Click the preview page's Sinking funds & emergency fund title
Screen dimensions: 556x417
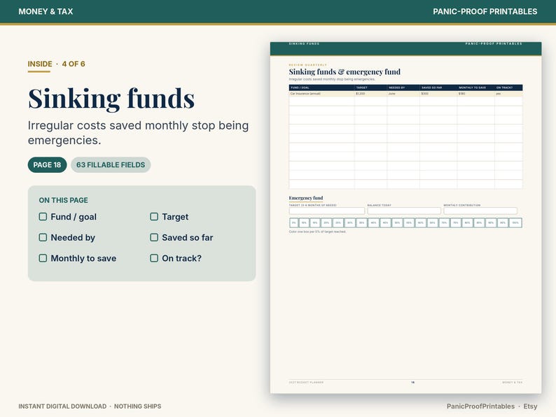[345, 72]
